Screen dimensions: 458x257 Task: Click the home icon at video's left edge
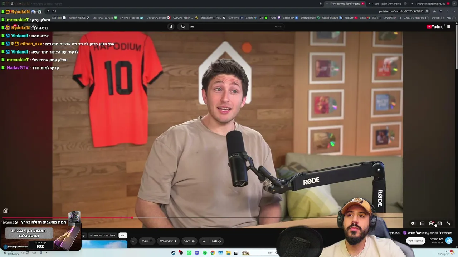pos(5,211)
